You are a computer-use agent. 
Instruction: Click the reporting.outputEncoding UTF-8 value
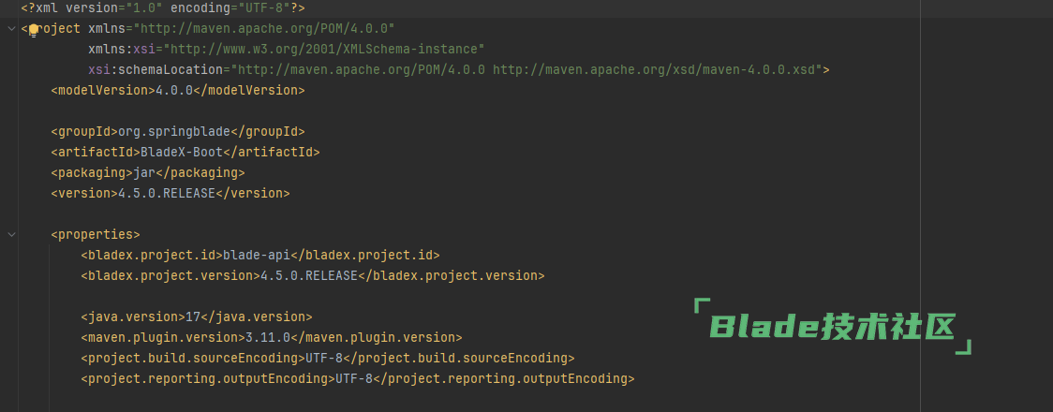click(x=354, y=379)
